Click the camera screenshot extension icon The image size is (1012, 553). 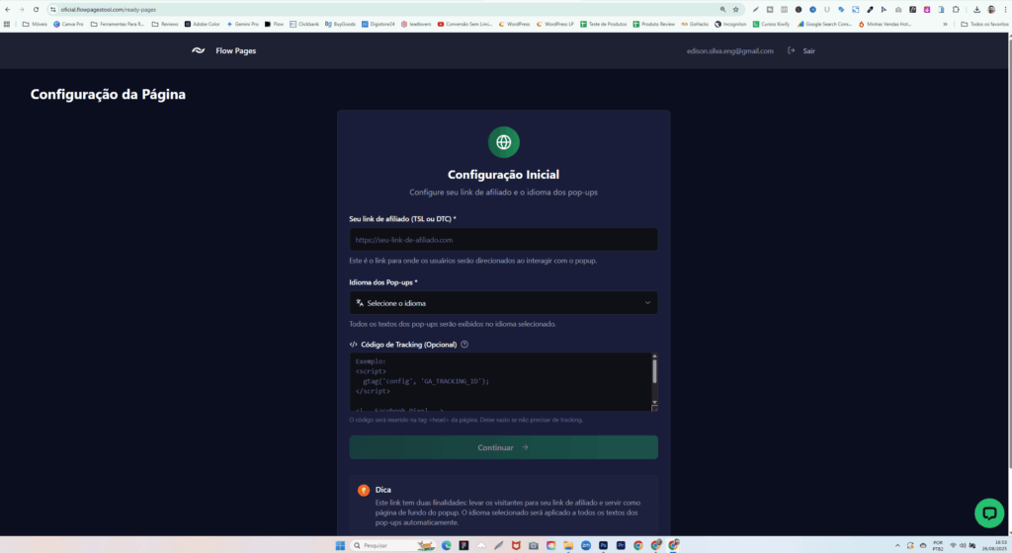[x=898, y=10]
